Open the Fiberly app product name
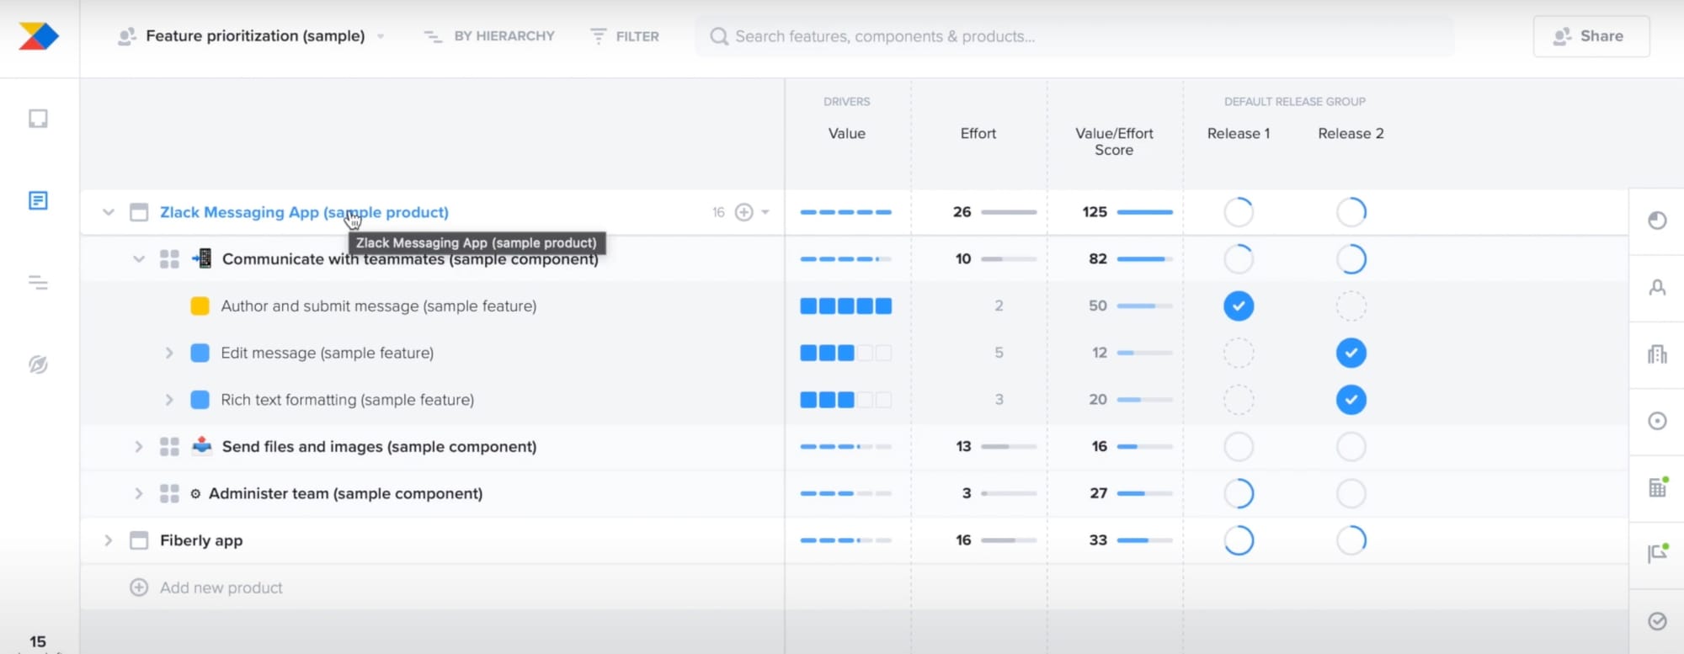The height and width of the screenshot is (654, 1684). point(201,540)
